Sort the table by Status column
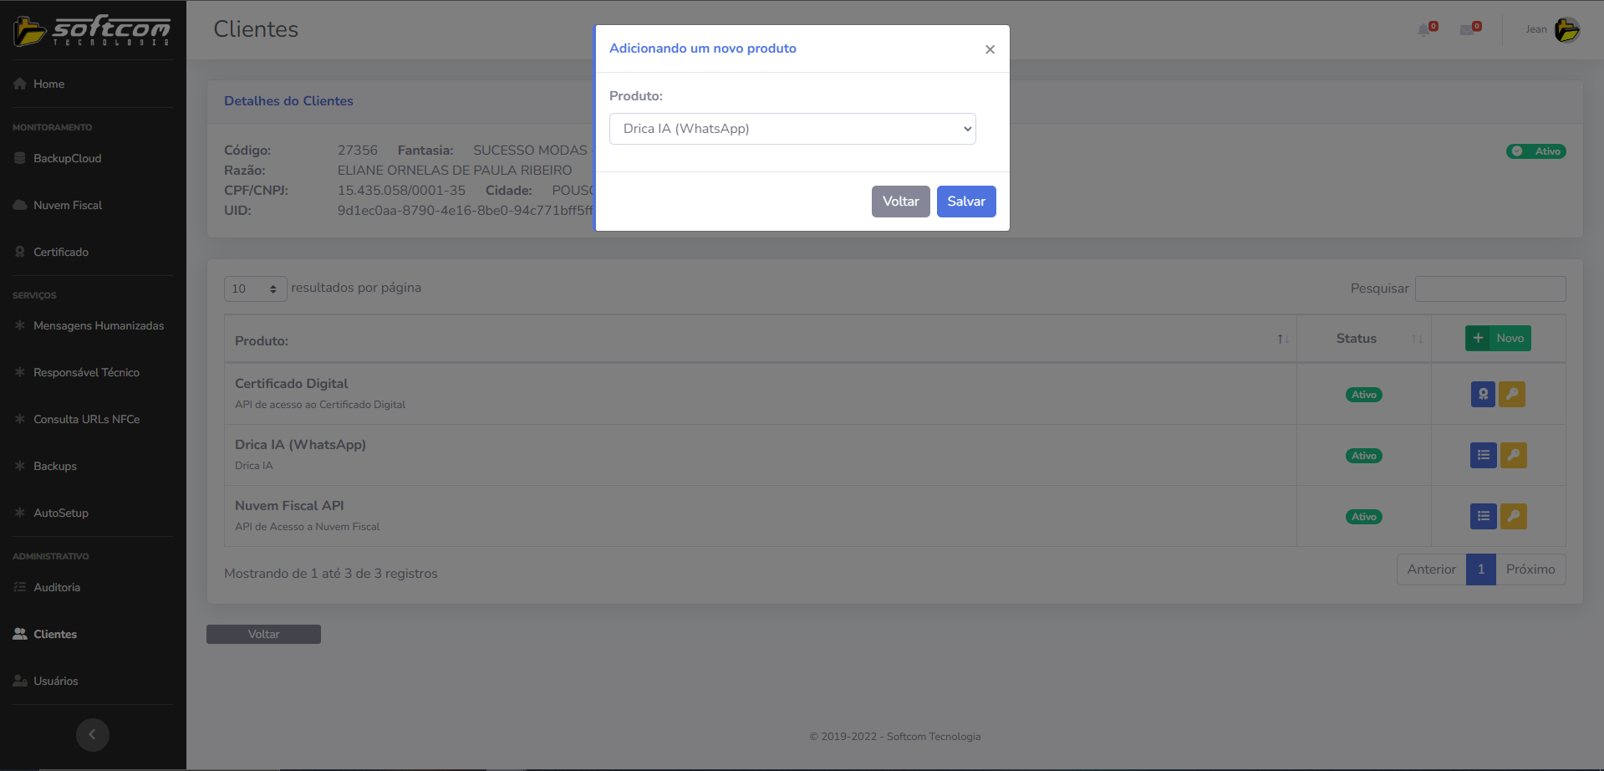Viewport: 1604px width, 771px height. coord(1416,339)
